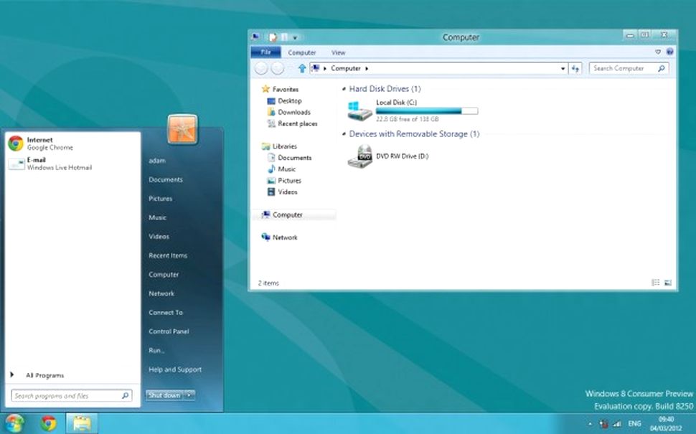Open Google Chrome from the taskbar
Viewport: 696px width, 434px height.
click(x=49, y=423)
